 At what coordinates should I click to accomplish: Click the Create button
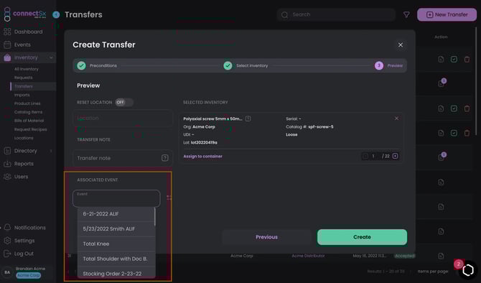(362, 237)
